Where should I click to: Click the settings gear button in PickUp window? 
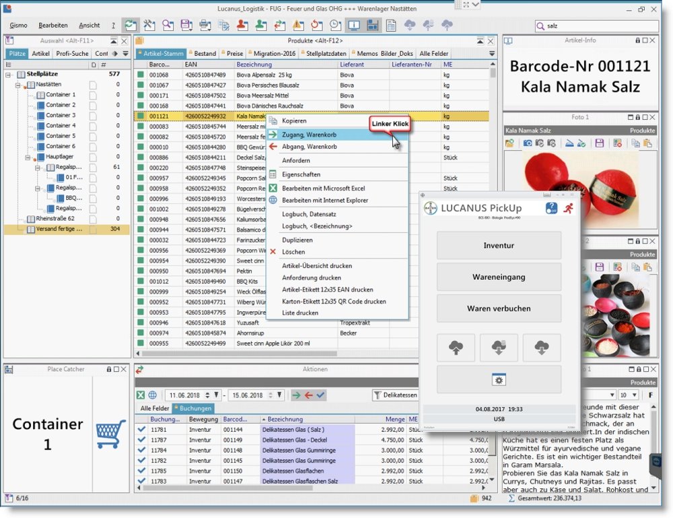(499, 380)
